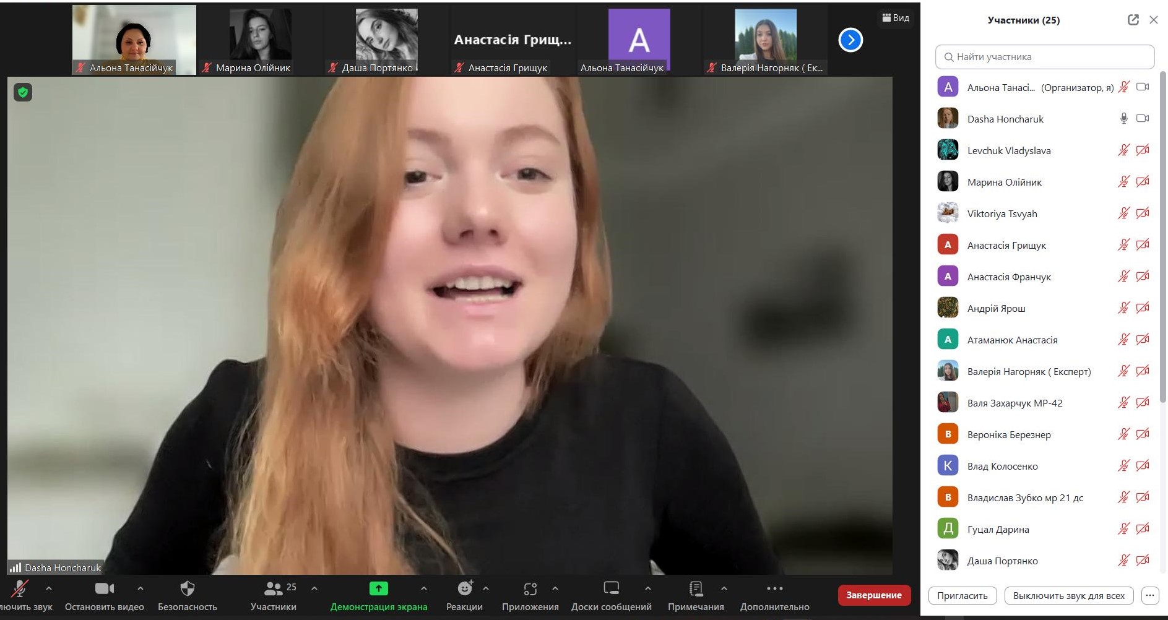Click the Mute All button
The height and width of the screenshot is (620, 1168).
click(x=1068, y=595)
